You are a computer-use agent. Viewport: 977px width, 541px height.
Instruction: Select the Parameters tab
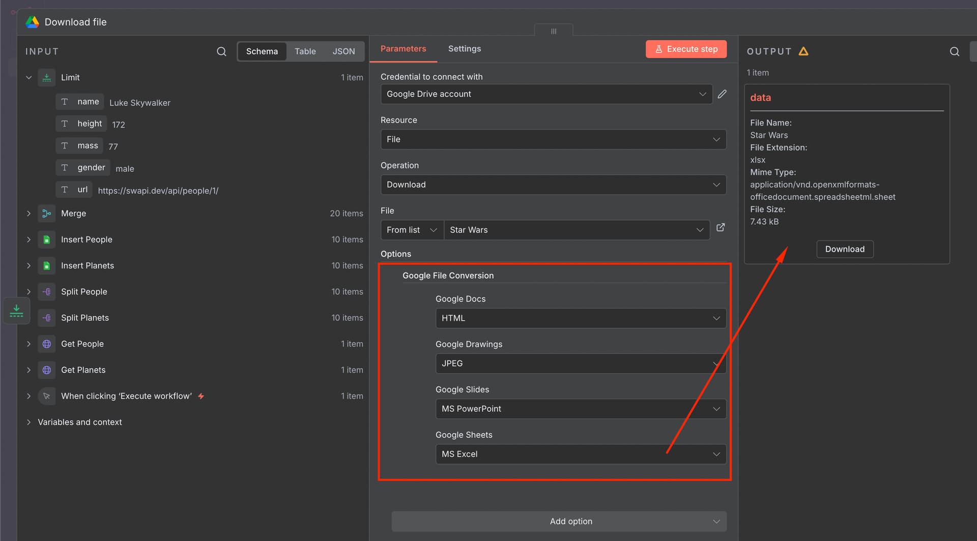(403, 49)
